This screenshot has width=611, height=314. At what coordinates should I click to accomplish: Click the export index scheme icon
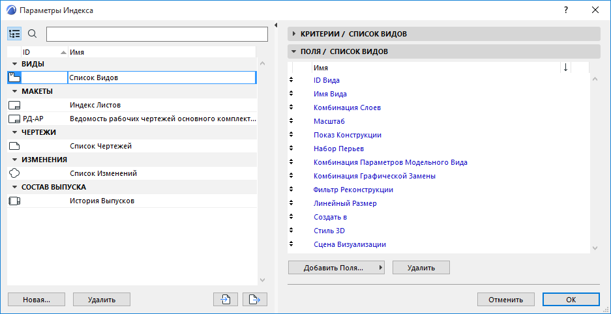click(255, 299)
